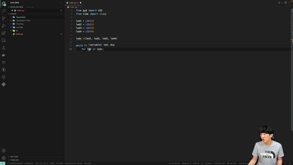Click "led2" in the line led2 = LED(2)
Viewport: 293px width, 165px height.
pos(79,24)
